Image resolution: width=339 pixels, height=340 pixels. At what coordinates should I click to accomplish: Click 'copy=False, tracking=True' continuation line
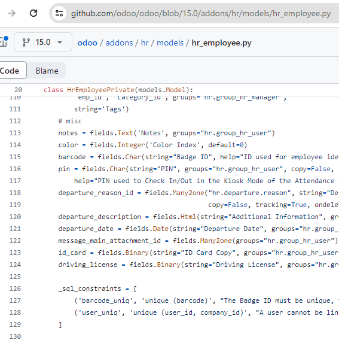273,205
